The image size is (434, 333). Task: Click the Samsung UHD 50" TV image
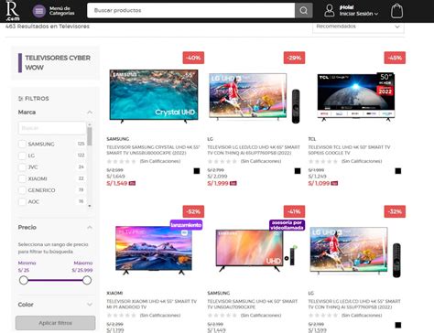(255, 251)
